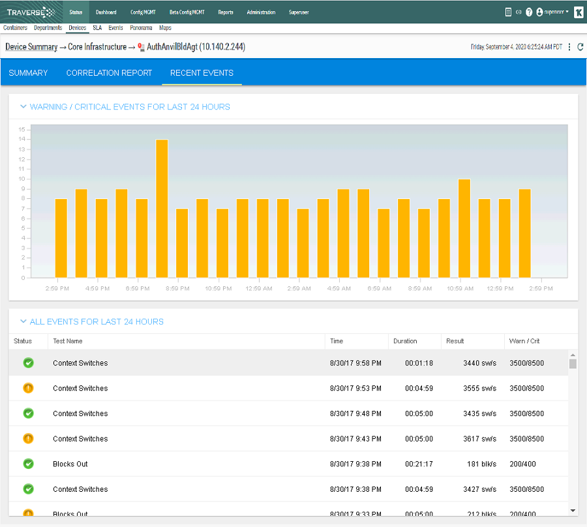Image resolution: width=587 pixels, height=527 pixels.
Task: Click Core Infrastructure breadcrumb
Action: (x=97, y=47)
